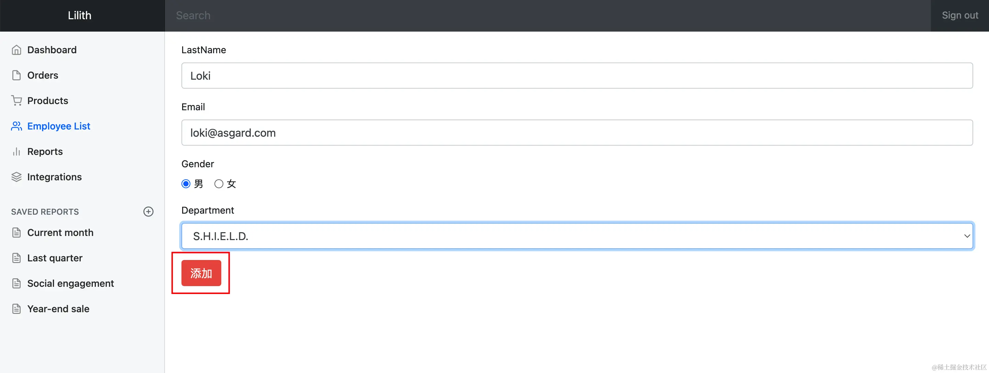Click the Employee List people icon

pyautogui.click(x=16, y=126)
